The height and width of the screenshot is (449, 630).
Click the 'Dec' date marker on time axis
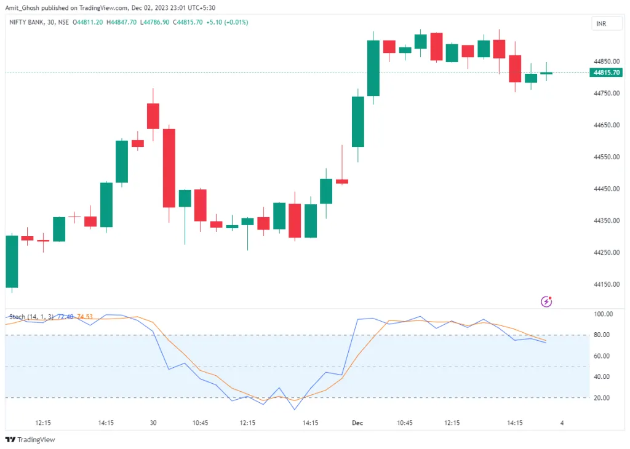(357, 423)
